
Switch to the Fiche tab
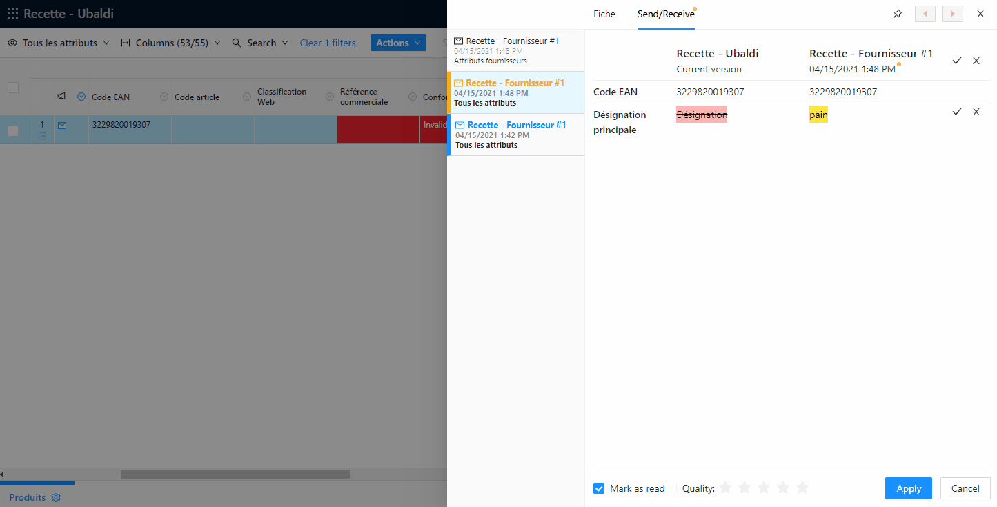pyautogui.click(x=604, y=14)
